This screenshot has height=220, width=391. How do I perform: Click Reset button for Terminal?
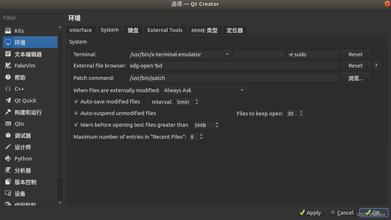[356, 54]
